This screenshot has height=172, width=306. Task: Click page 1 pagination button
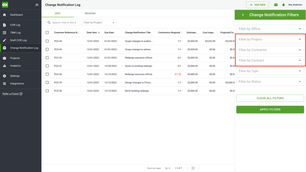[x=193, y=168]
